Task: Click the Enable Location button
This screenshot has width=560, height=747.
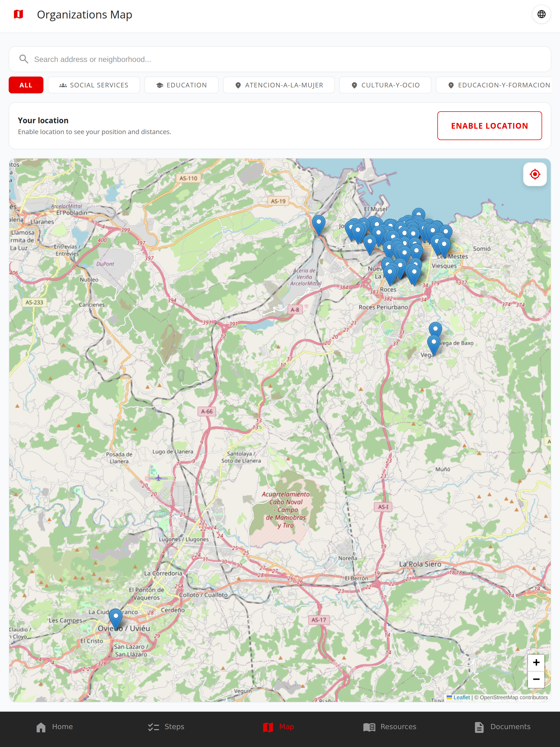Action: click(x=489, y=126)
